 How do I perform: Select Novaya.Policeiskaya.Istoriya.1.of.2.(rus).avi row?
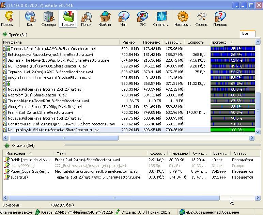click(129, 118)
